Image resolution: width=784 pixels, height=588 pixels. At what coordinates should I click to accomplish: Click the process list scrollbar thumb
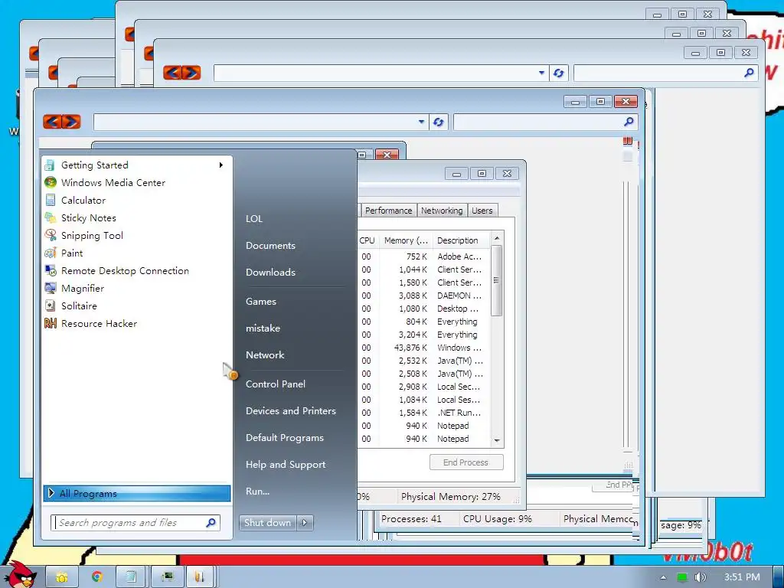496,280
